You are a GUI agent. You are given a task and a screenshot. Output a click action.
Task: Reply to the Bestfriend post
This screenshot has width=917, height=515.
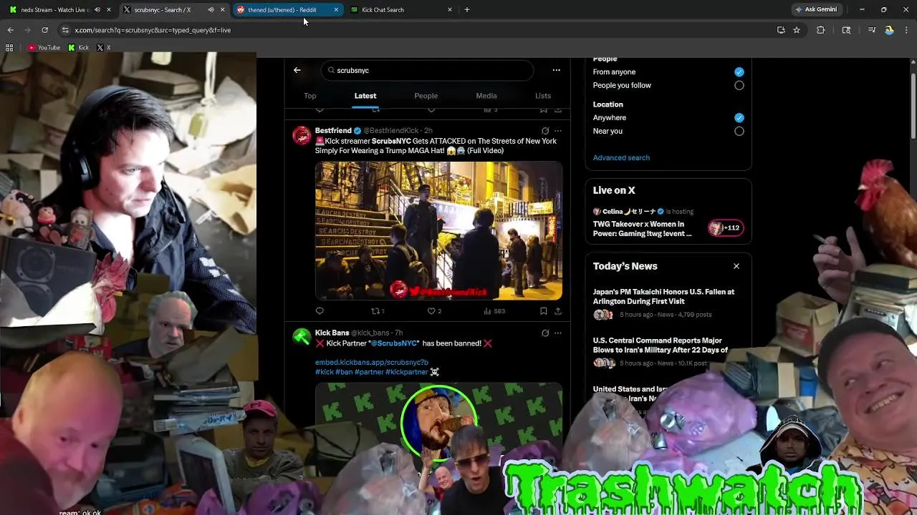coord(320,311)
